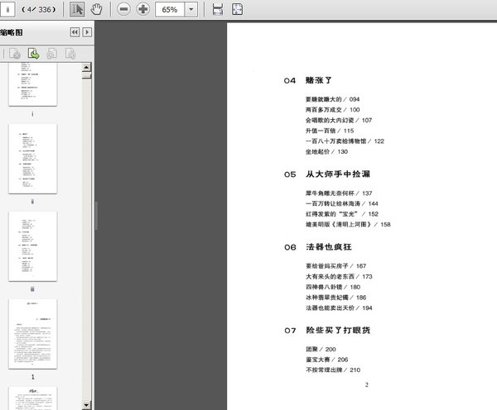Click the panel splitter grip handle
Screen dimensions: 497x410
tap(96, 215)
